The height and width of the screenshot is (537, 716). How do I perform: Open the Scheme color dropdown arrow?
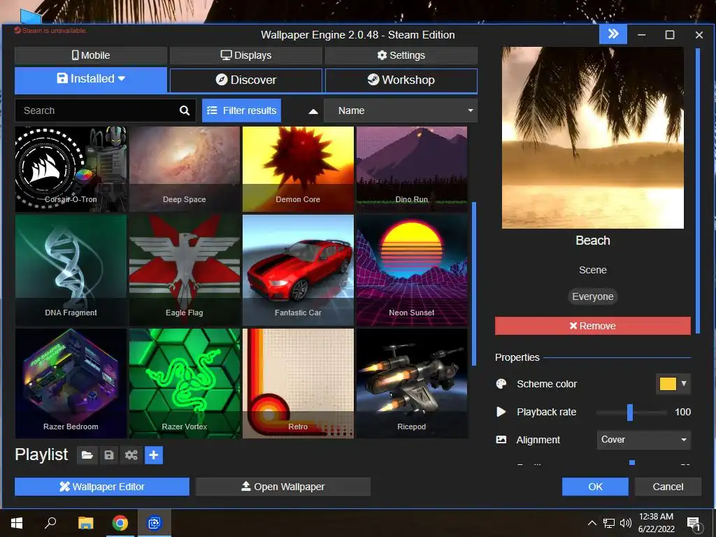click(684, 384)
